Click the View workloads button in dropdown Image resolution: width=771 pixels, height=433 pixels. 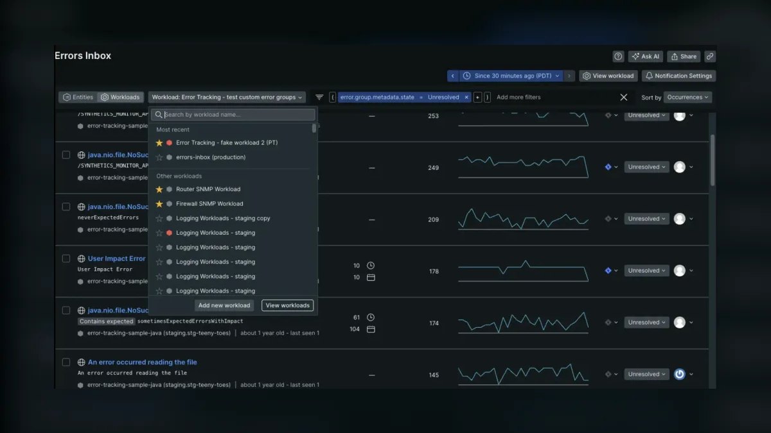(x=288, y=305)
